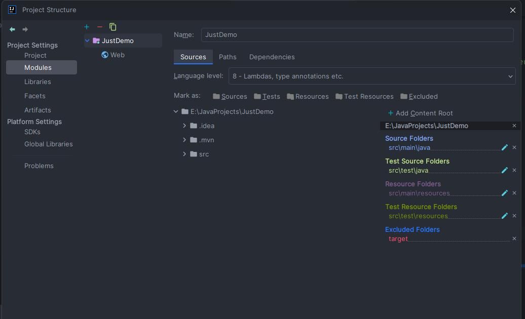Go back with the left arrow
The width and height of the screenshot is (525, 319).
click(x=12, y=29)
